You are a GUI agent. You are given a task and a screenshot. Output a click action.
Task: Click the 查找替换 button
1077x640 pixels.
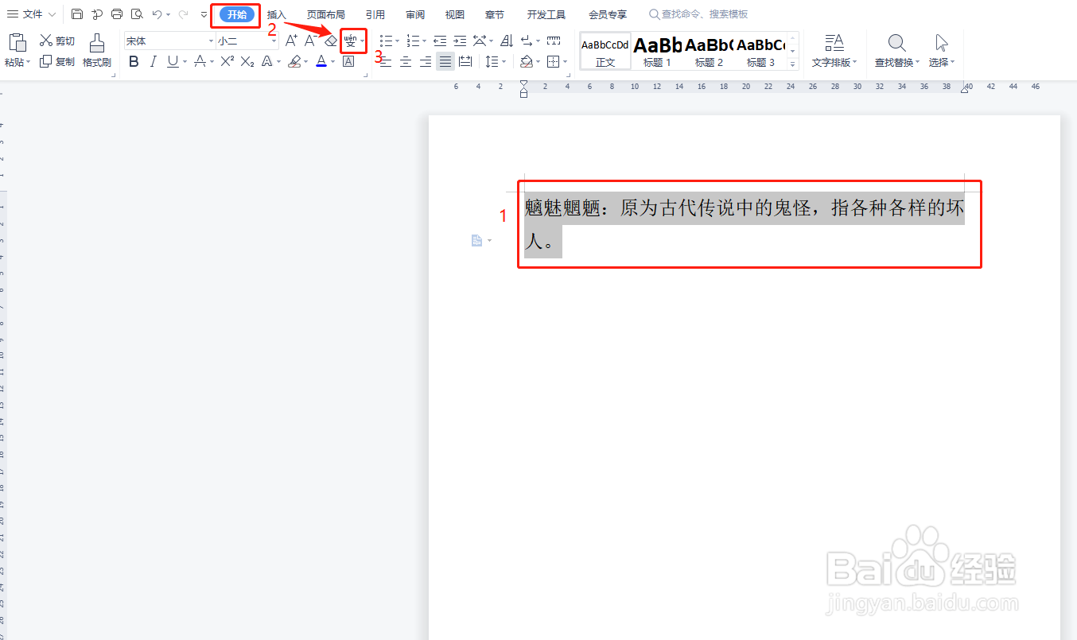pos(896,50)
